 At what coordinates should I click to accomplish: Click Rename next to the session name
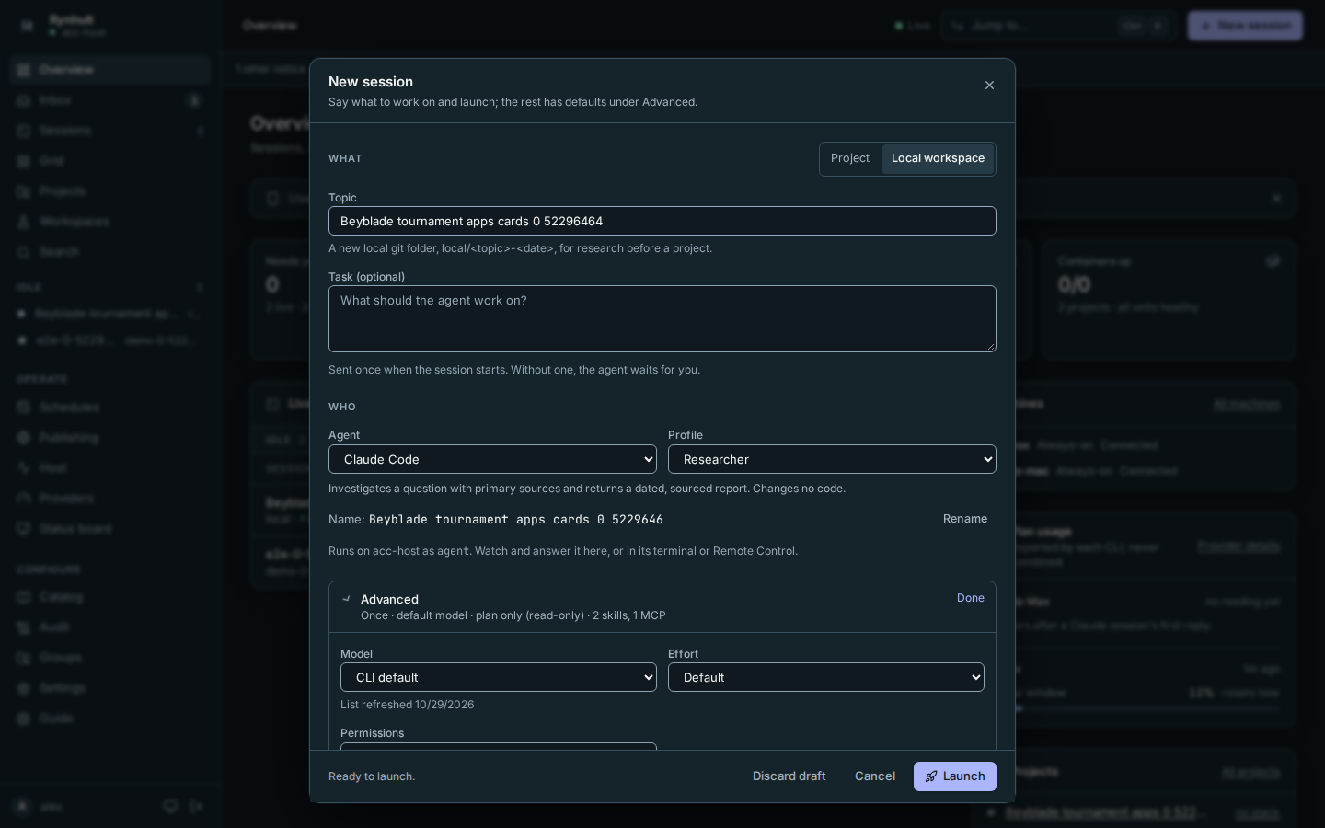(x=965, y=519)
